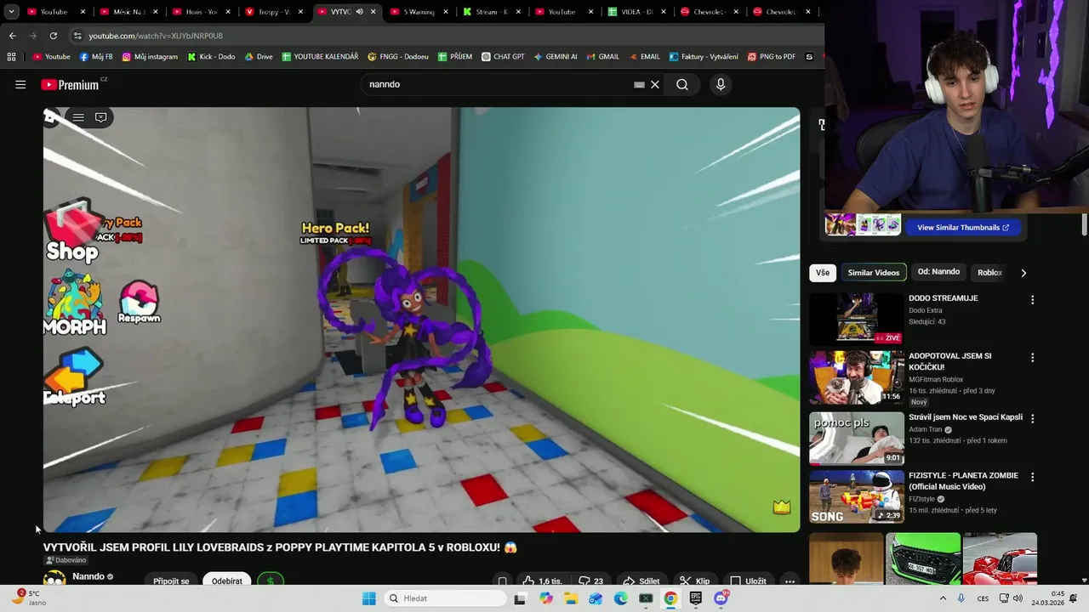Open options for DODO STREAMUJE video
This screenshot has width=1089, height=612.
[1033, 300]
